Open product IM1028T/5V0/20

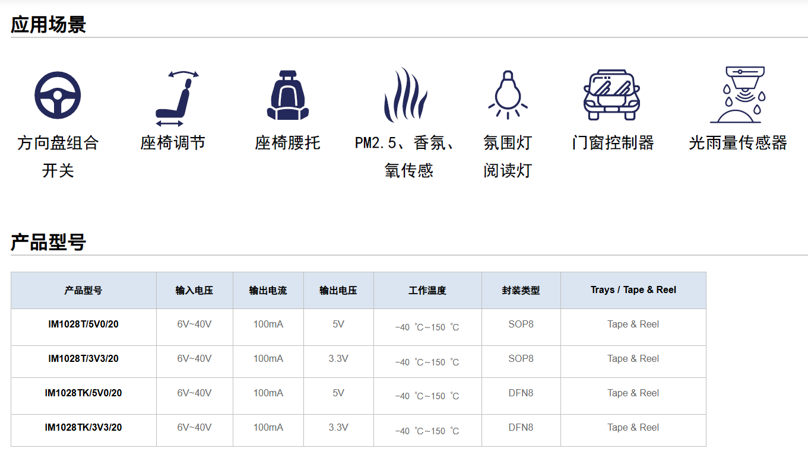[x=83, y=325]
